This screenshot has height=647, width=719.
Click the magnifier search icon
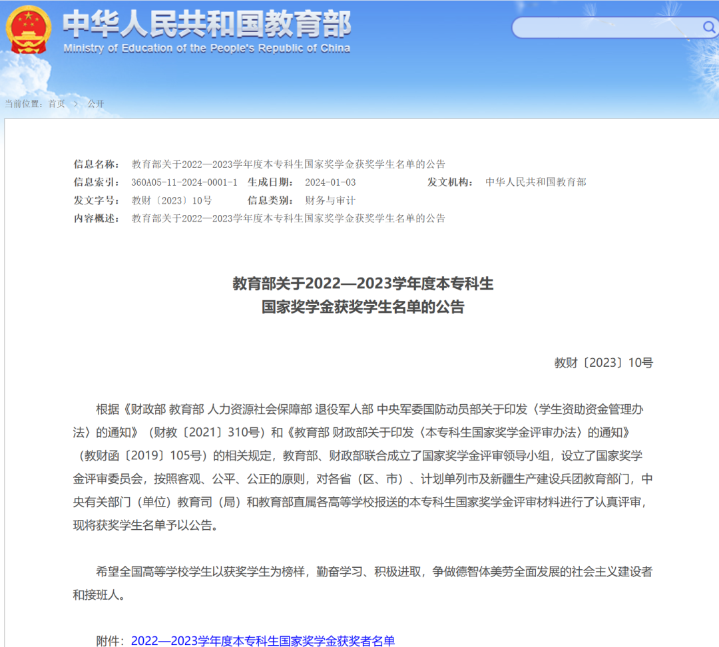coord(708,27)
